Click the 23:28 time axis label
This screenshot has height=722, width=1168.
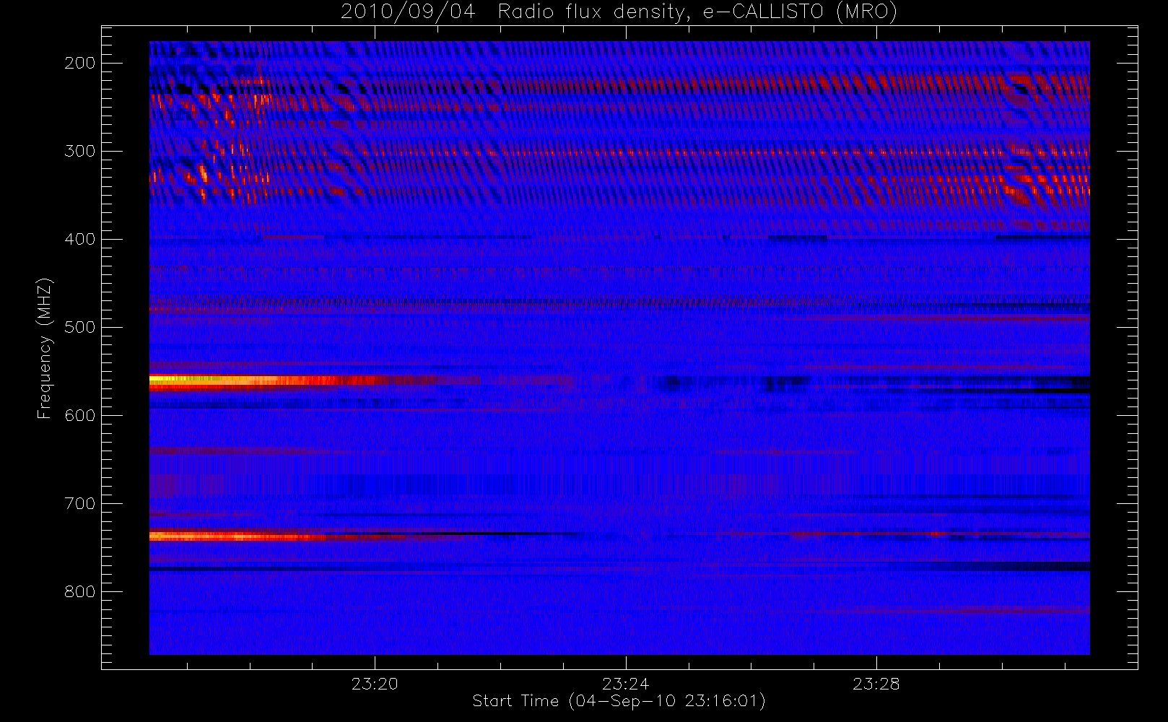point(876,684)
